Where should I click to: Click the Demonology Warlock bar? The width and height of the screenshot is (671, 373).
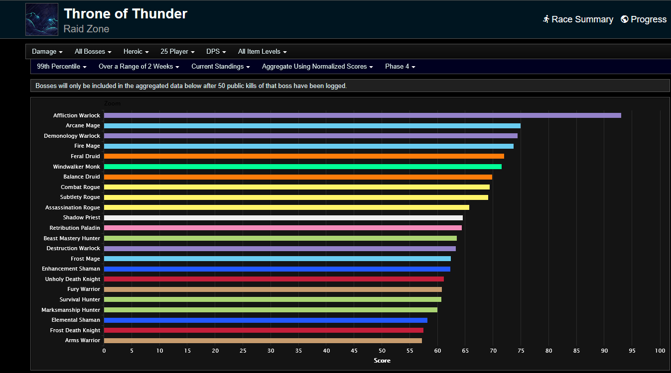pyautogui.click(x=311, y=136)
